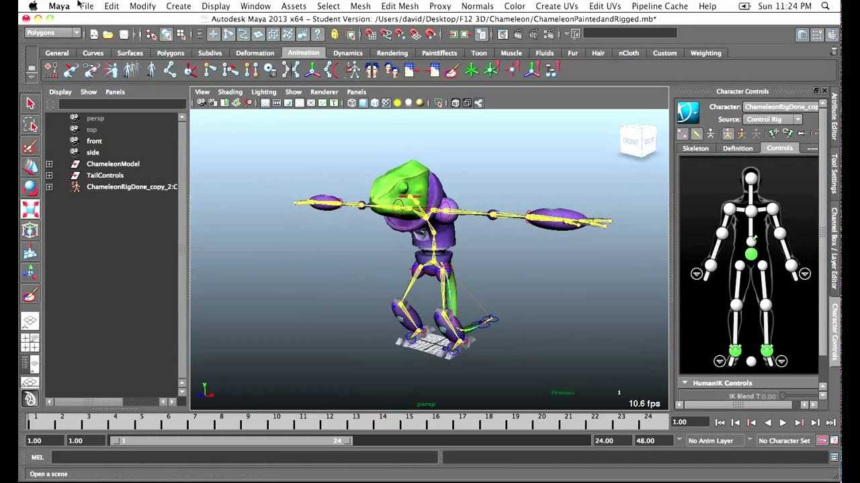Toggle smooth shade display icon in viewport
This screenshot has height=483, width=860.
[x=363, y=103]
